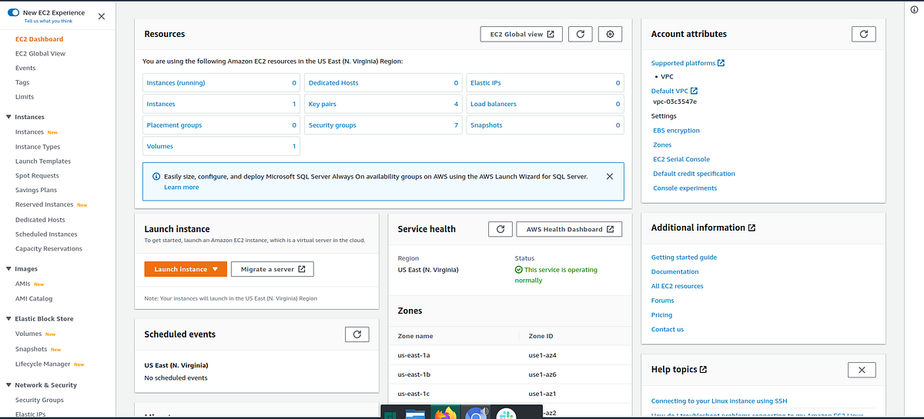Screen dimensions: 924x419
Task: Open Load balancers resource link
Action: point(494,104)
